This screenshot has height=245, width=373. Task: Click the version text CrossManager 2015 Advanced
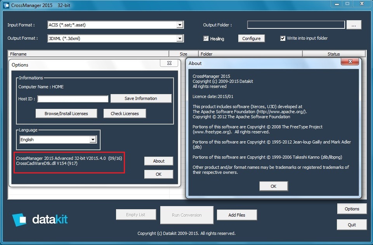[x=69, y=158]
